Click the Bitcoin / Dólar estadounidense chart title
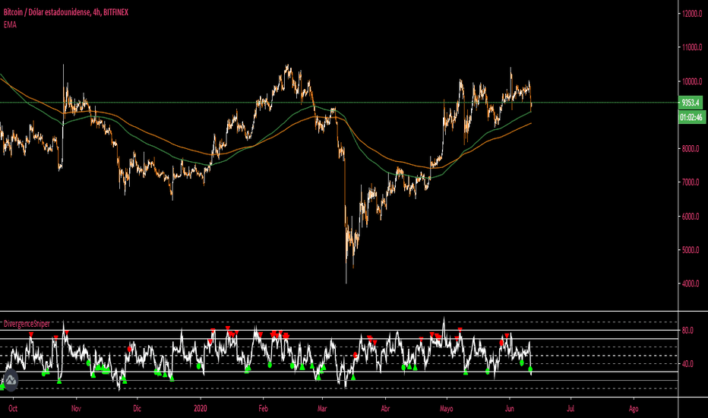708x418 pixels. pyautogui.click(x=66, y=12)
